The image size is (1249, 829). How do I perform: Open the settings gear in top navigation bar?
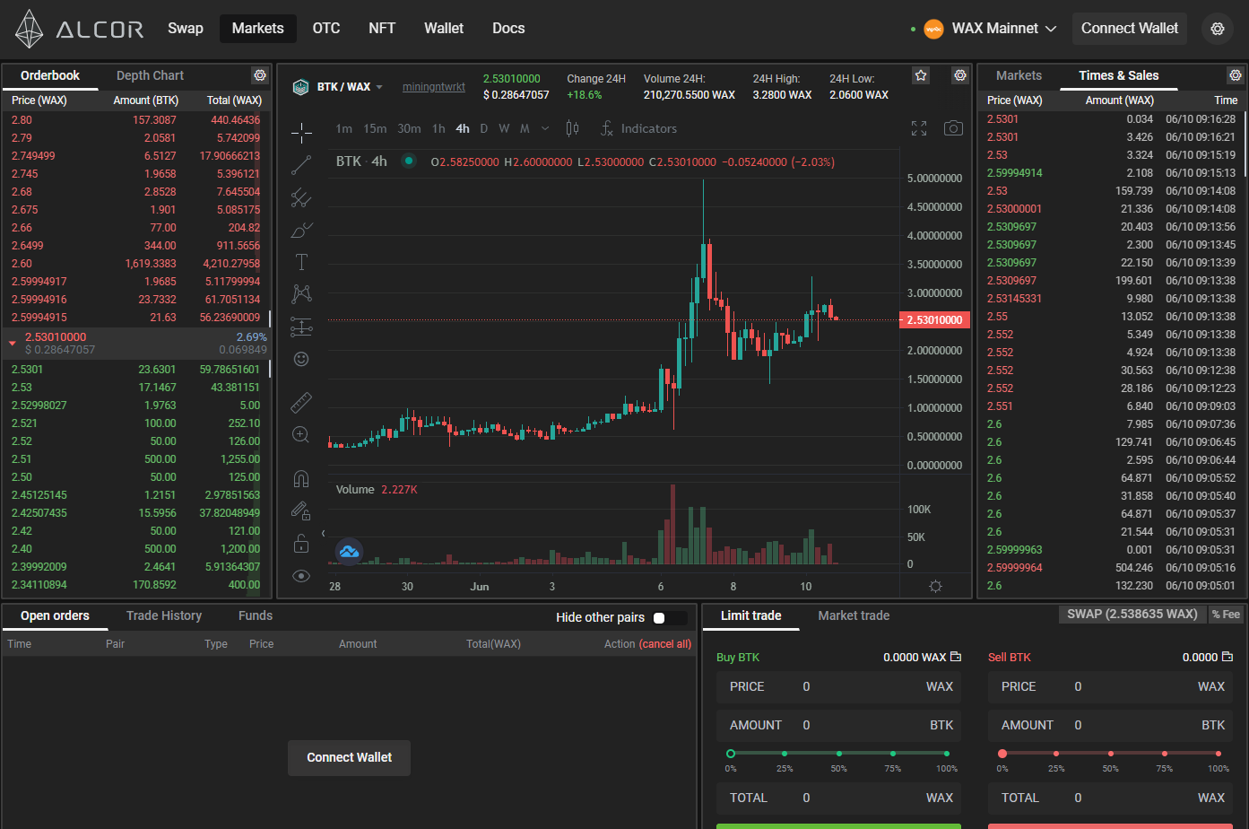[1218, 29]
